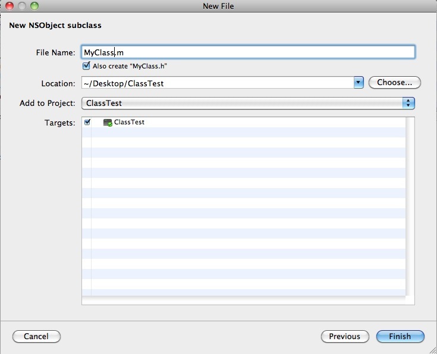Go back with the Previous button
The image size is (437, 354).
point(345,336)
